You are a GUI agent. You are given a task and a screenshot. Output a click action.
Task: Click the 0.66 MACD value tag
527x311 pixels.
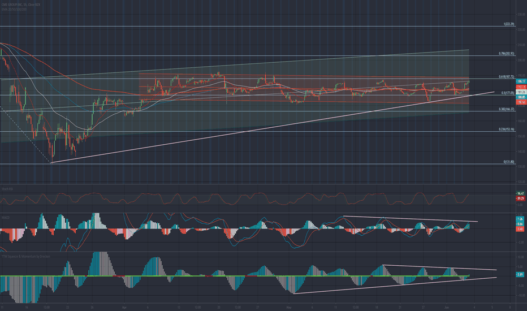point(520,224)
